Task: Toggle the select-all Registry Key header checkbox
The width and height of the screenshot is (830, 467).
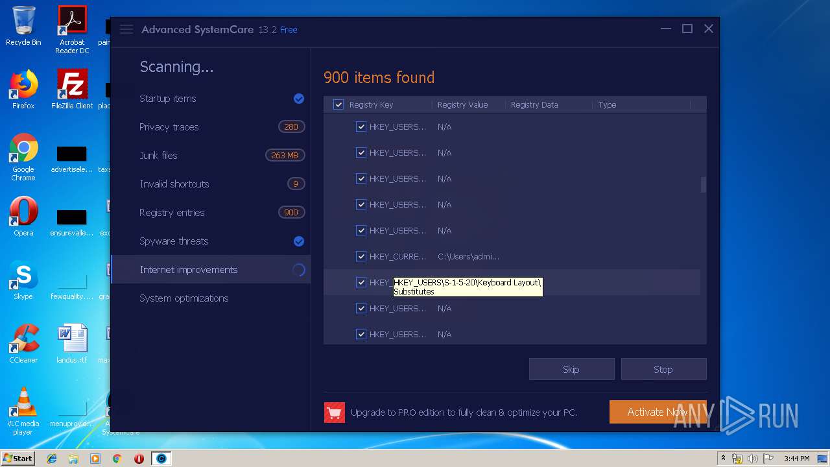Action: pos(338,104)
